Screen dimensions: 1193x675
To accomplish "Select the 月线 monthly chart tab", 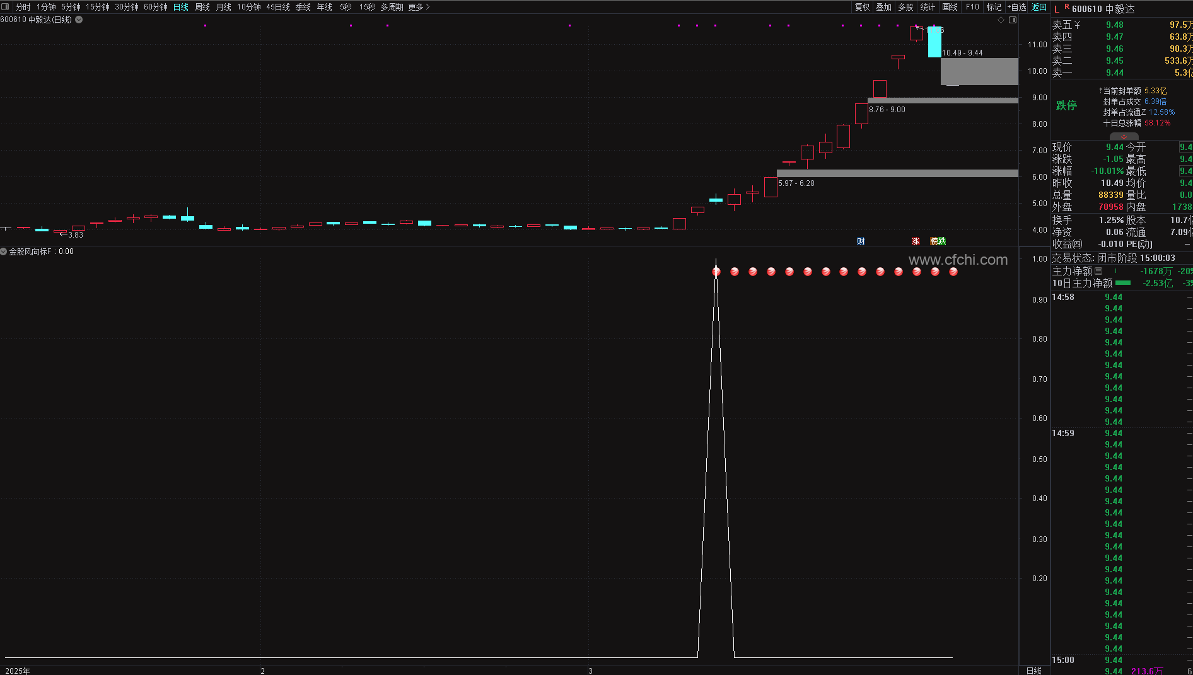I will 224,7.
